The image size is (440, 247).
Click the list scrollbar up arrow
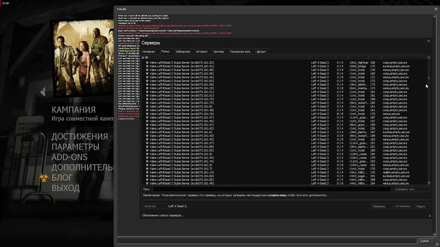click(429, 58)
